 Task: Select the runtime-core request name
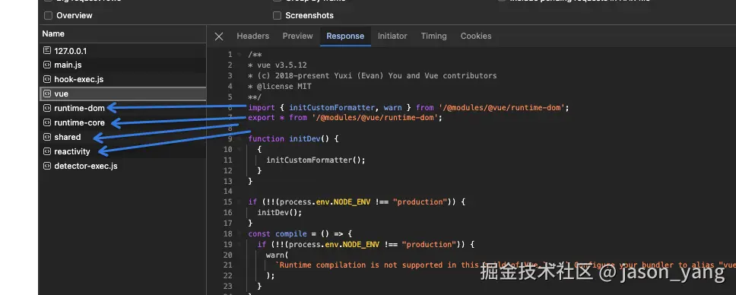[x=79, y=122]
